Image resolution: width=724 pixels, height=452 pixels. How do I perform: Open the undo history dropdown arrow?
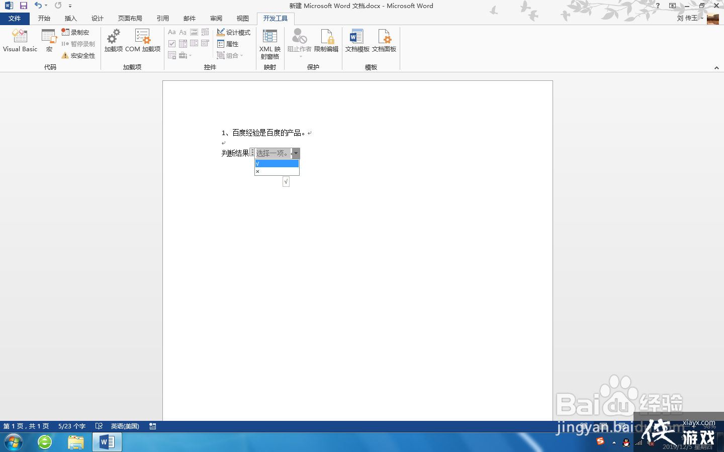pyautogui.click(x=46, y=6)
